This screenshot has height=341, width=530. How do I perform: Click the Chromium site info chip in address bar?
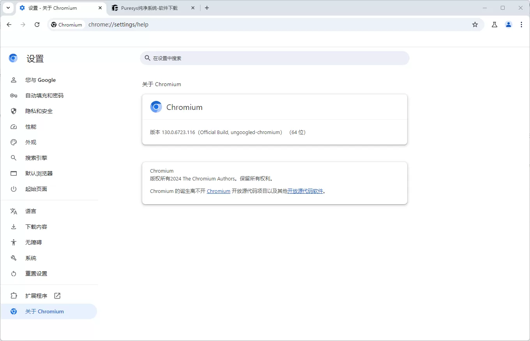point(67,24)
